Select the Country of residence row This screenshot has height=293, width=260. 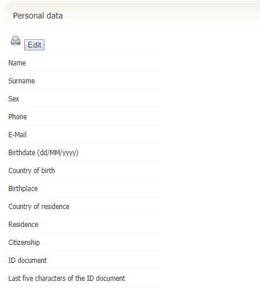(84, 207)
